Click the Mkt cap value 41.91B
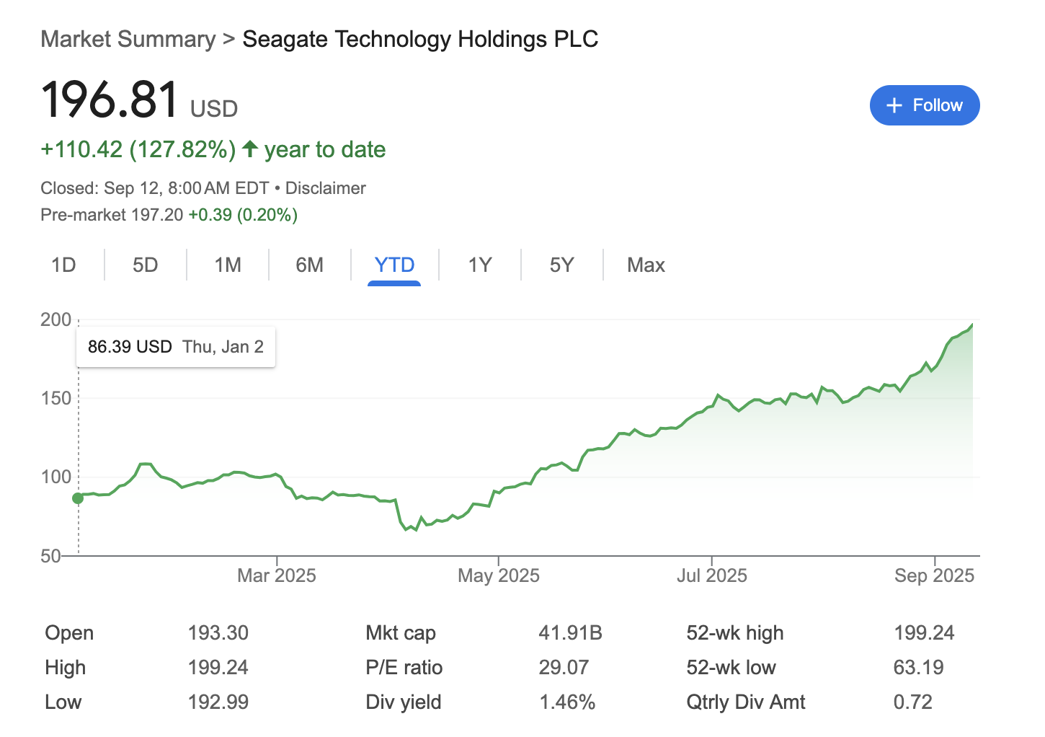 570,633
